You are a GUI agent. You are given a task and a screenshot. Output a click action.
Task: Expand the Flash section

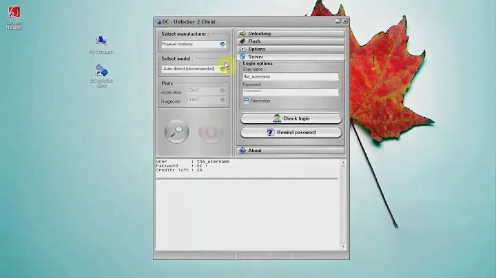(x=291, y=41)
